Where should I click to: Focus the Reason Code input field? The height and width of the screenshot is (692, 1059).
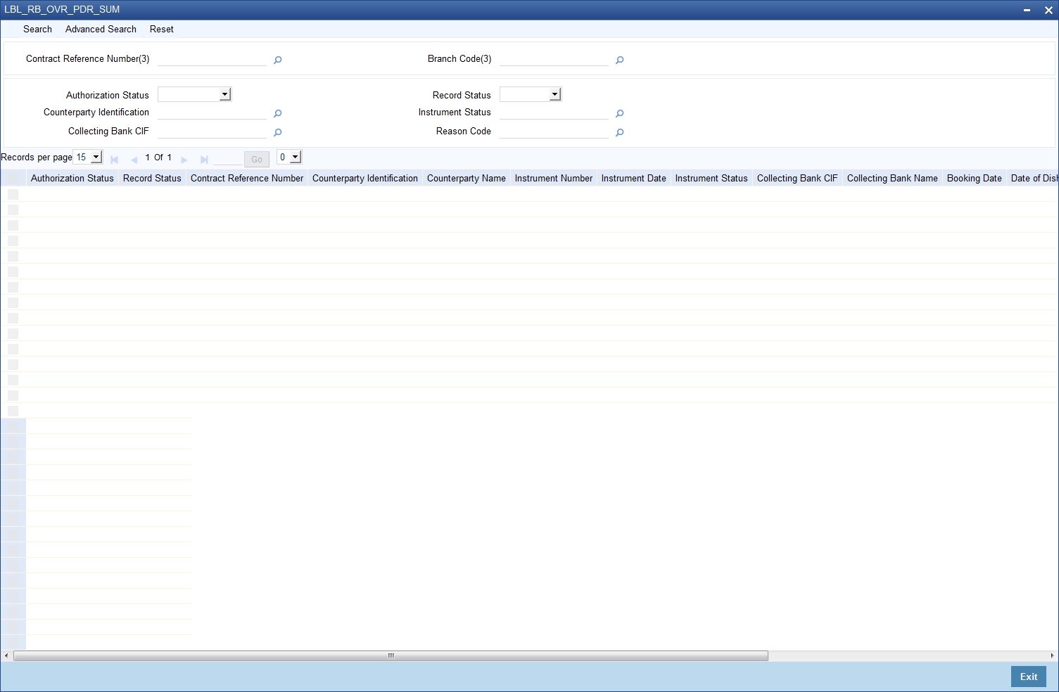[554, 132]
